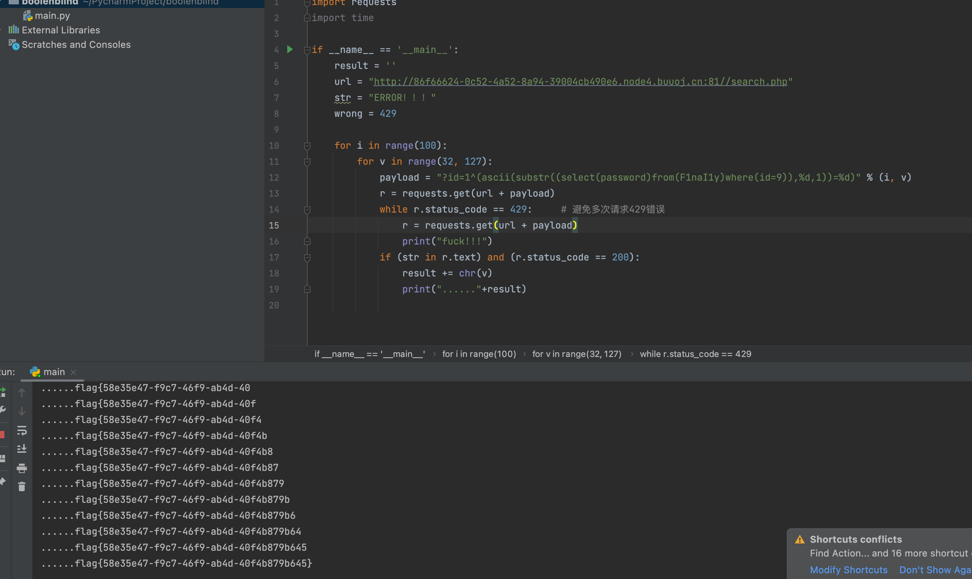Click requests.get call on line 13
972x579 pixels.
(x=478, y=193)
